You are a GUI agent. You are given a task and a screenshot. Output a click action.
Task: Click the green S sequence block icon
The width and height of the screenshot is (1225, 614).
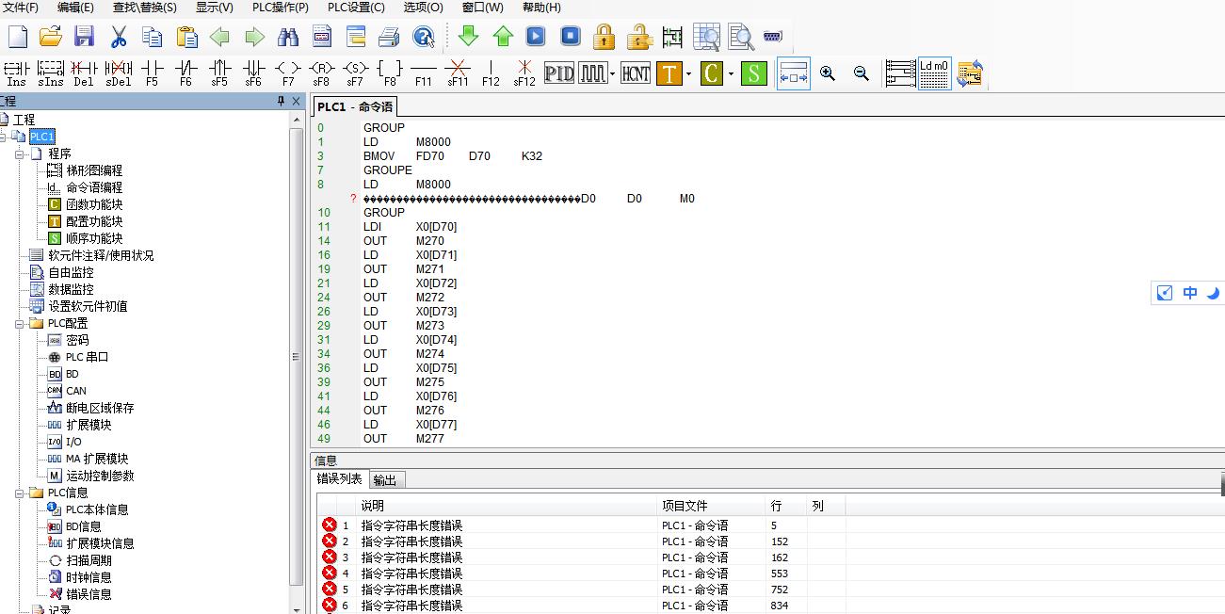[x=753, y=73]
